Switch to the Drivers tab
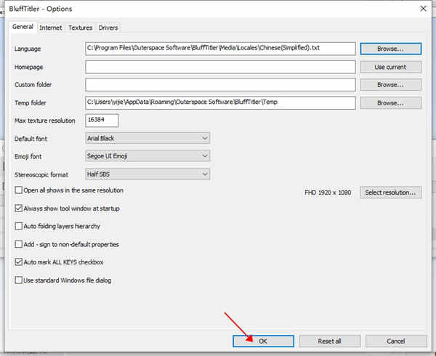Image resolution: width=436 pixels, height=356 pixels. pyautogui.click(x=108, y=28)
